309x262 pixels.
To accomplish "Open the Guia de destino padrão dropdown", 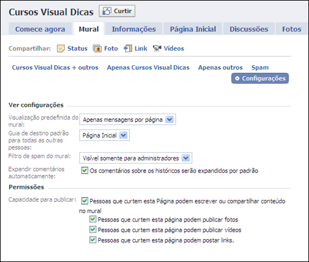I will (x=104, y=135).
